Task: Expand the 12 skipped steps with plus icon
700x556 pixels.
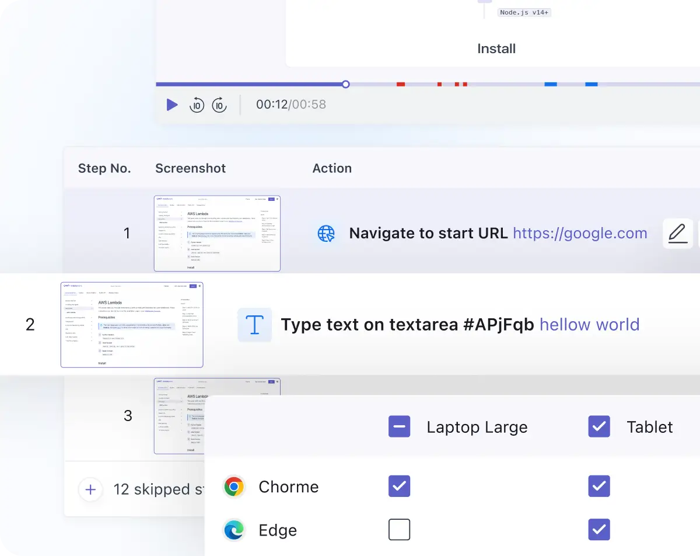Action: tap(90, 489)
